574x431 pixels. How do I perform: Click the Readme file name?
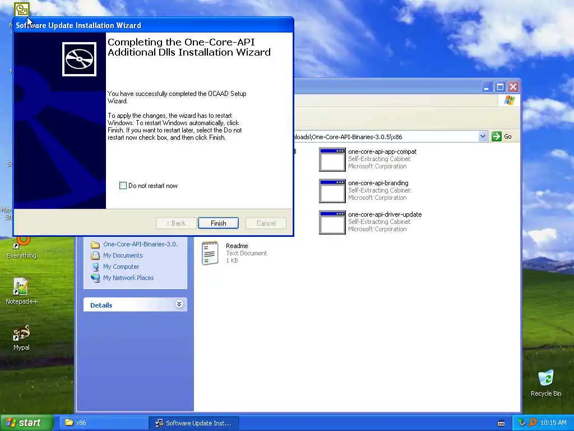coord(237,246)
